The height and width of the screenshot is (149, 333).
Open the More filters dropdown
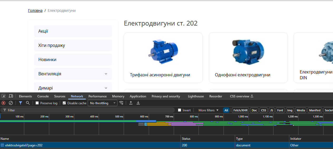point(208,110)
